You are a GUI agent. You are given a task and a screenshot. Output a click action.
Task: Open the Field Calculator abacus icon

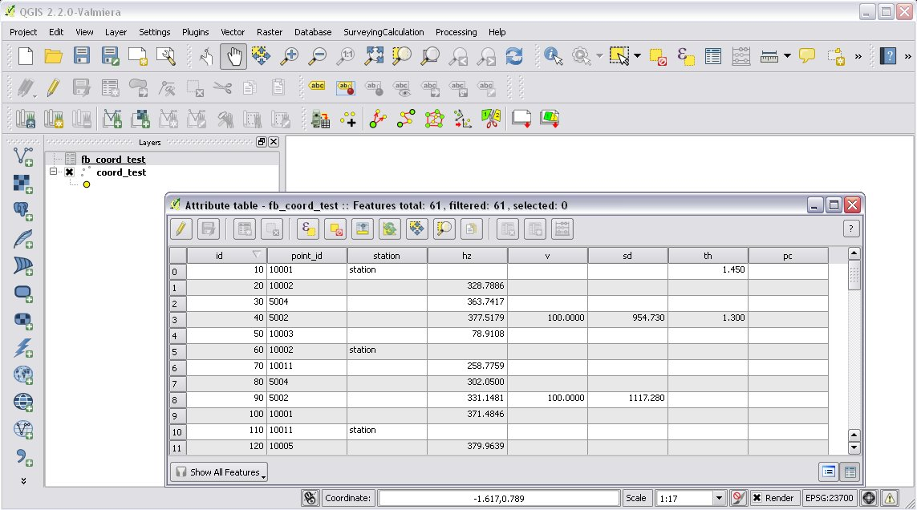pos(740,55)
